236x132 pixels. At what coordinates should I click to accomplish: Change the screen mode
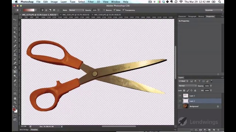coord(15,120)
